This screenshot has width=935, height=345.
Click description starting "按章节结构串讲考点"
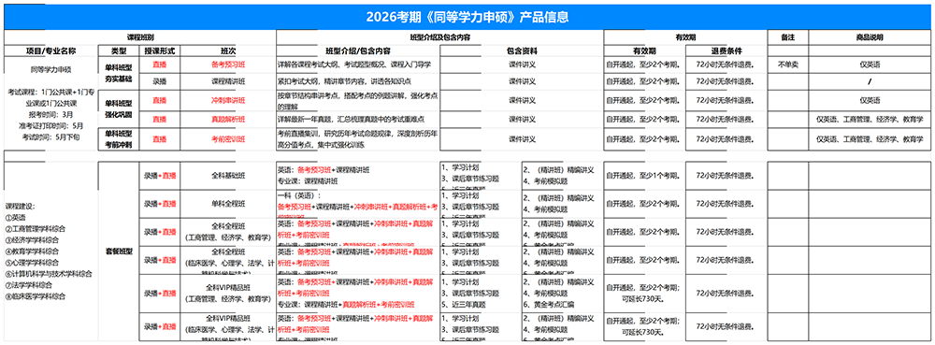click(x=358, y=100)
